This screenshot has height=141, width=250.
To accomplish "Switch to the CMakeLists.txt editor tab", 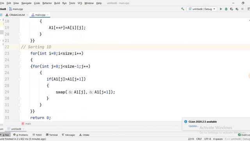I will click(x=17, y=15).
